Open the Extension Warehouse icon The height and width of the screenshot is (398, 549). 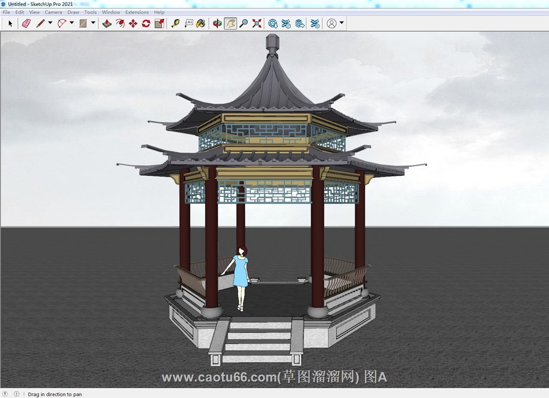click(286, 23)
